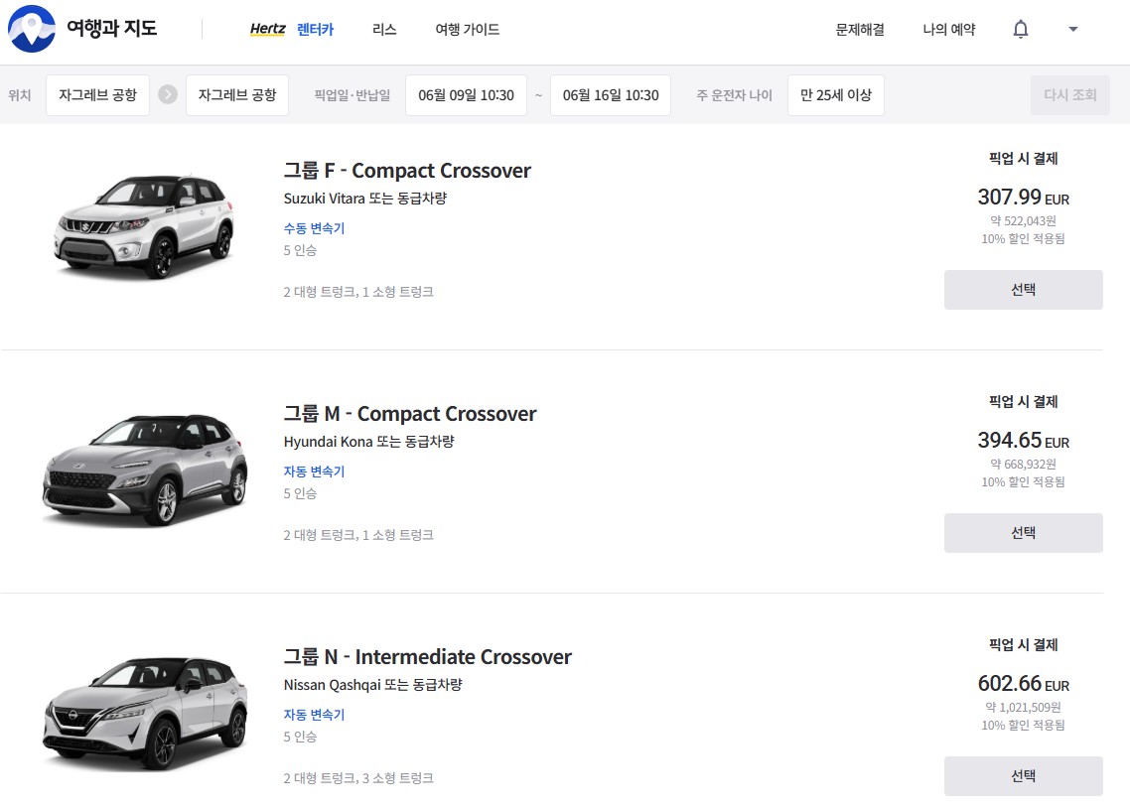The width and height of the screenshot is (1130, 809).
Task: Select the Nissan Qashqai group N car
Action: point(1023,776)
